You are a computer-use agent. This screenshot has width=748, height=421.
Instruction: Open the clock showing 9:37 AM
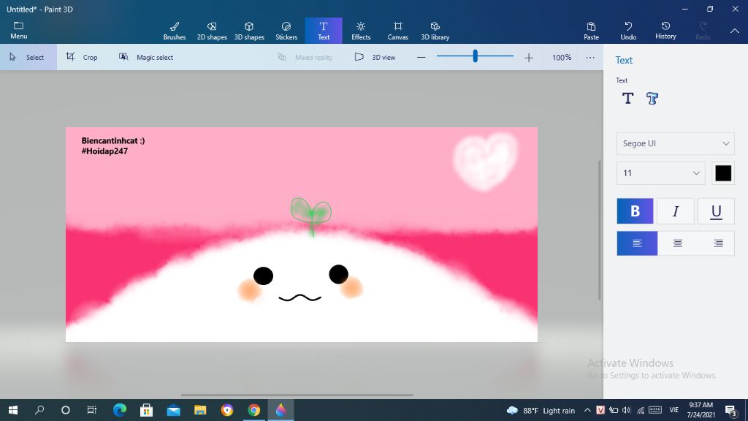[x=701, y=410]
